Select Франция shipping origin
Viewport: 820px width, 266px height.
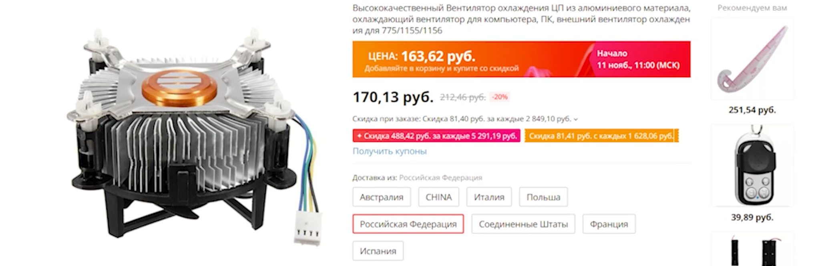(x=609, y=224)
